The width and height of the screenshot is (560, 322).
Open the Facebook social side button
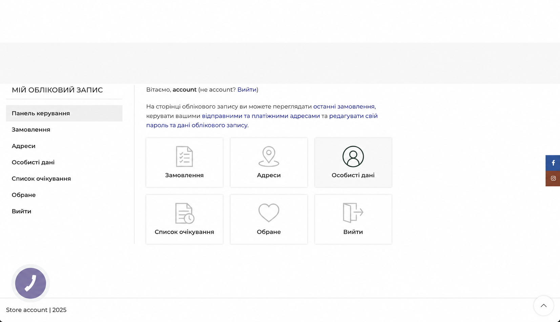(553, 163)
